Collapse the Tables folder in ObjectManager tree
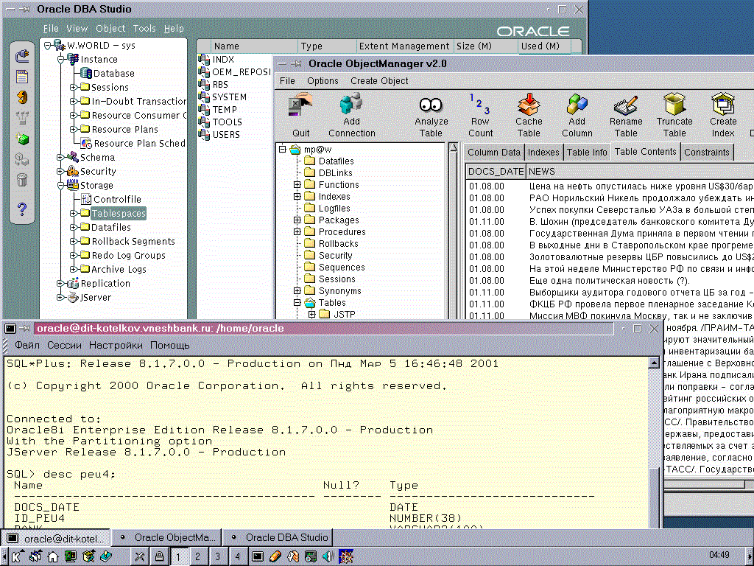 point(297,303)
